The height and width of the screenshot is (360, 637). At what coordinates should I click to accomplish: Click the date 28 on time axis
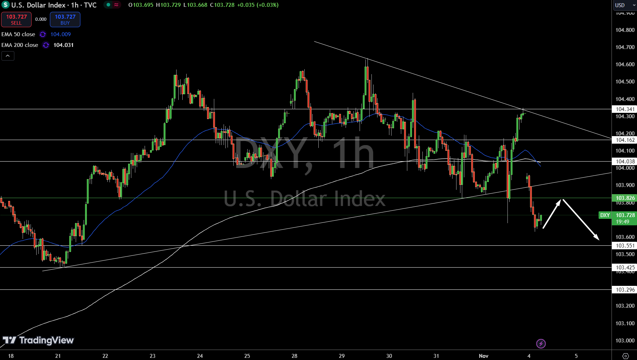click(x=294, y=356)
